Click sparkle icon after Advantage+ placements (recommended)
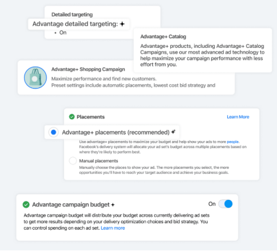Image resolution: width=277 pixels, height=251 pixels. coord(173,132)
